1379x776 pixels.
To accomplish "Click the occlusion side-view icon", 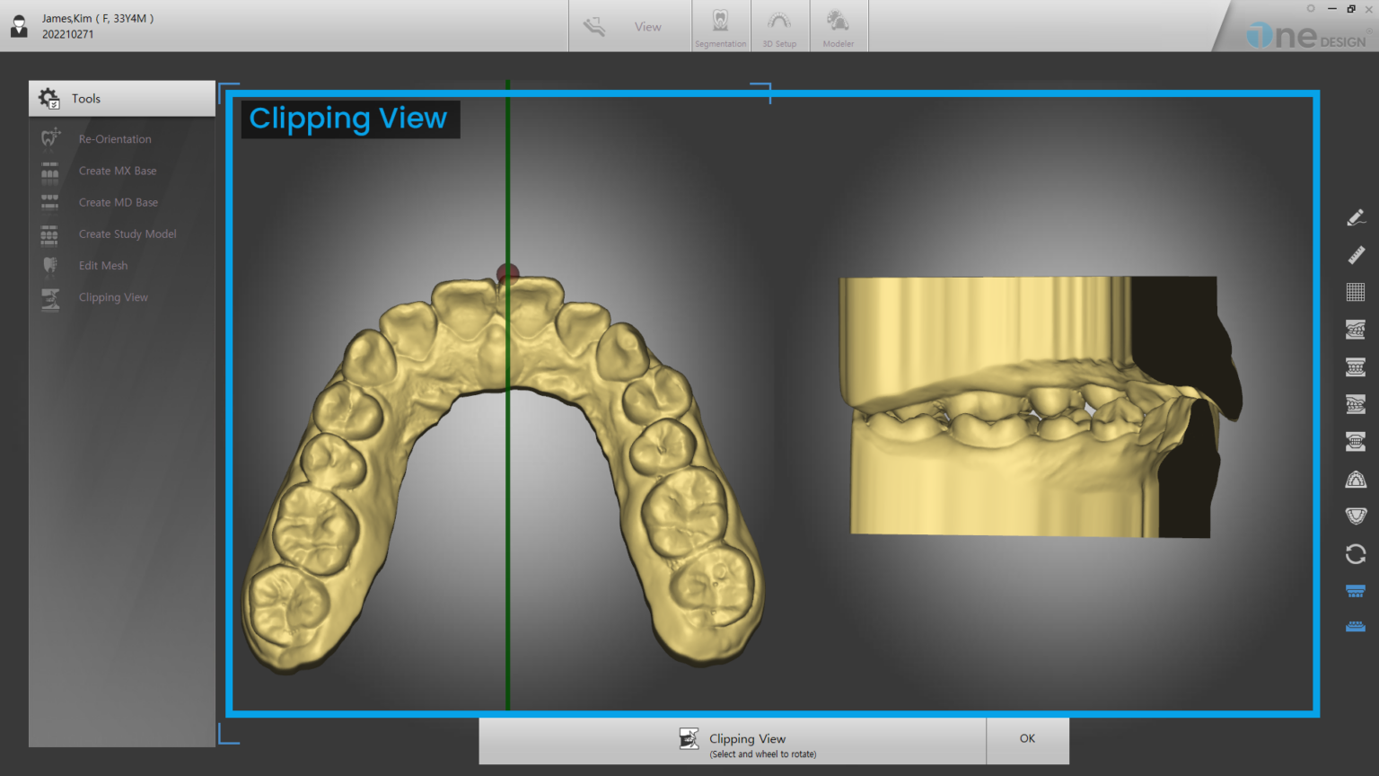I will coord(1356,328).
